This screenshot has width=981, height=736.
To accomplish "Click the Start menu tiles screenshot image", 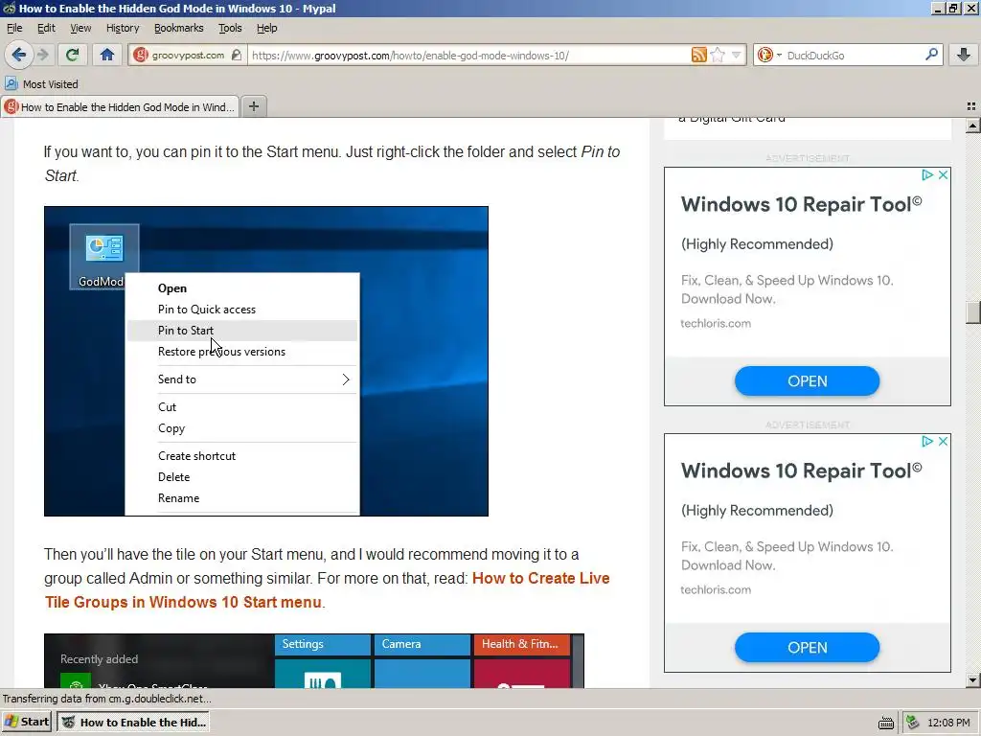I will [314, 661].
